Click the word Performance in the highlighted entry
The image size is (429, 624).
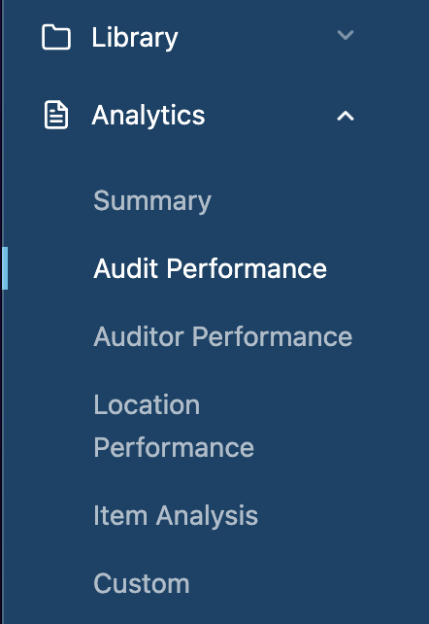(247, 268)
